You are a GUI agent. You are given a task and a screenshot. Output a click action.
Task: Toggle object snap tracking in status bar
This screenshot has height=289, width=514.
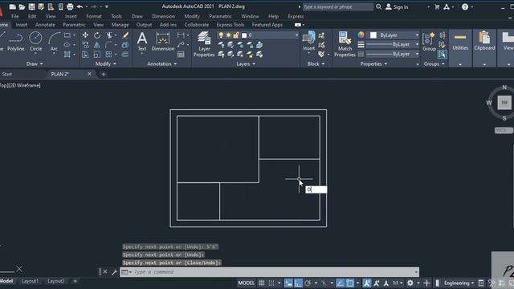(341, 283)
